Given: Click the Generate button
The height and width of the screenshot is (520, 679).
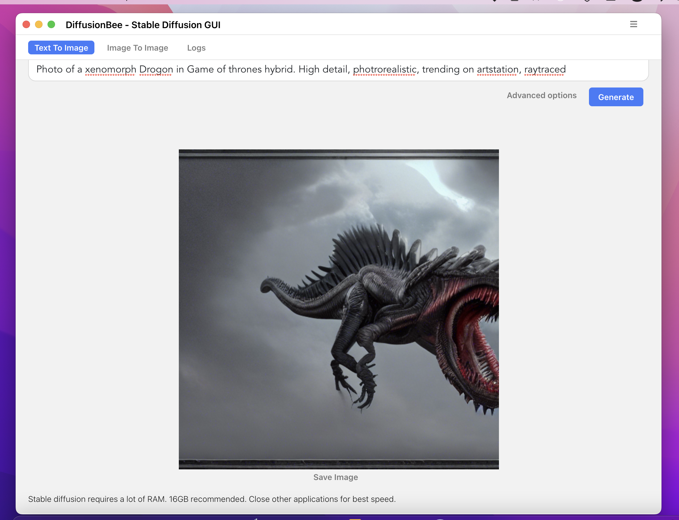Looking at the screenshot, I should 616,97.
